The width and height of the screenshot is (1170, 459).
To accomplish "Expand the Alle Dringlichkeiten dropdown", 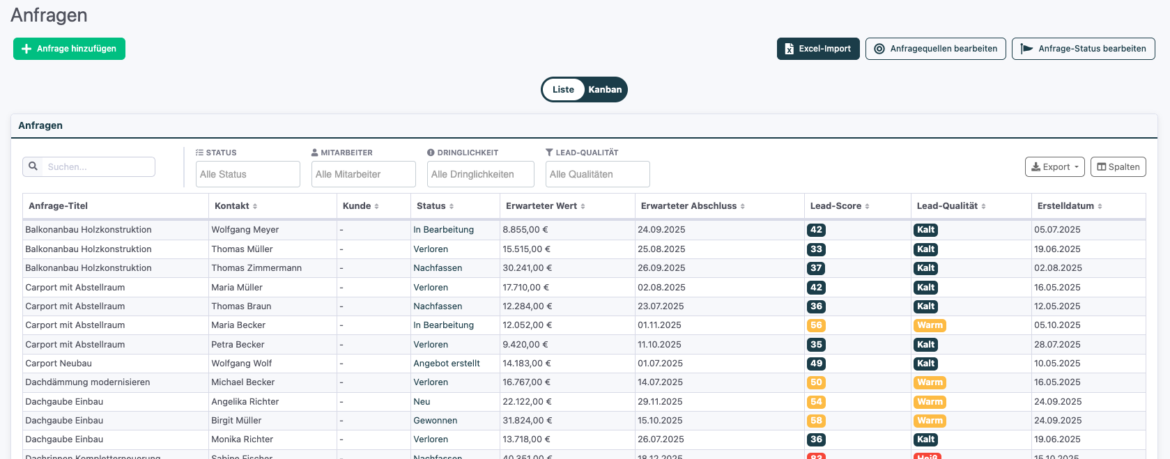I will tap(481, 174).
